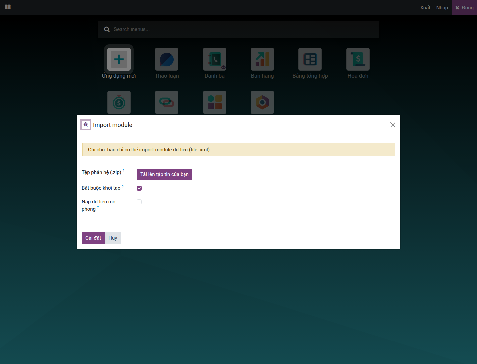The height and width of the screenshot is (364, 477).
Task: Show help tooltip for Nạp dữ liệu mô phỏng
Action: tap(98, 208)
